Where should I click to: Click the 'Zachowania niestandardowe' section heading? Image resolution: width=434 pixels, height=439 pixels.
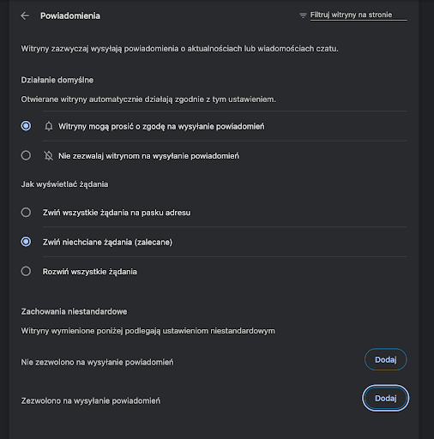click(x=74, y=311)
